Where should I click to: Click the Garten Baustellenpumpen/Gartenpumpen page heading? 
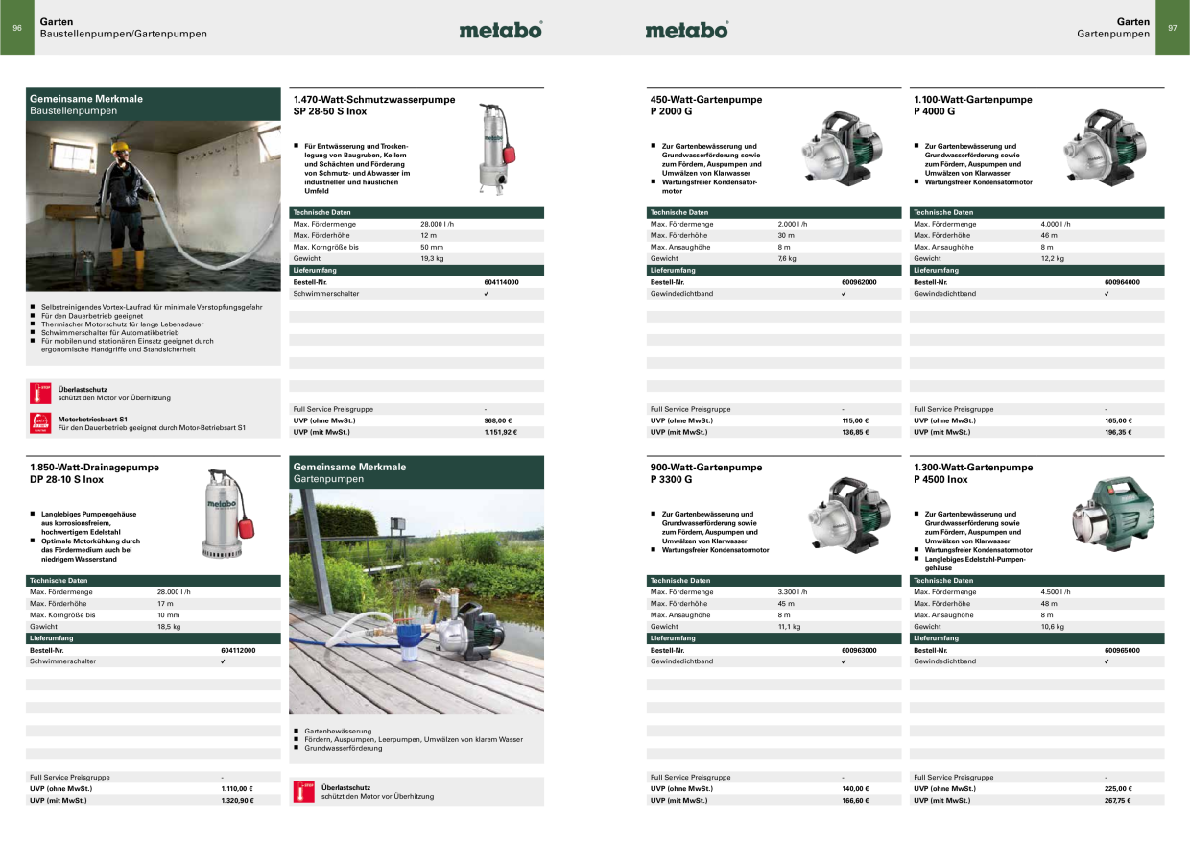point(123,28)
